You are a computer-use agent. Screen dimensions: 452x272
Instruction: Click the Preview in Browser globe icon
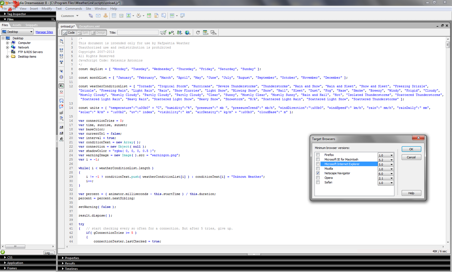click(x=188, y=33)
